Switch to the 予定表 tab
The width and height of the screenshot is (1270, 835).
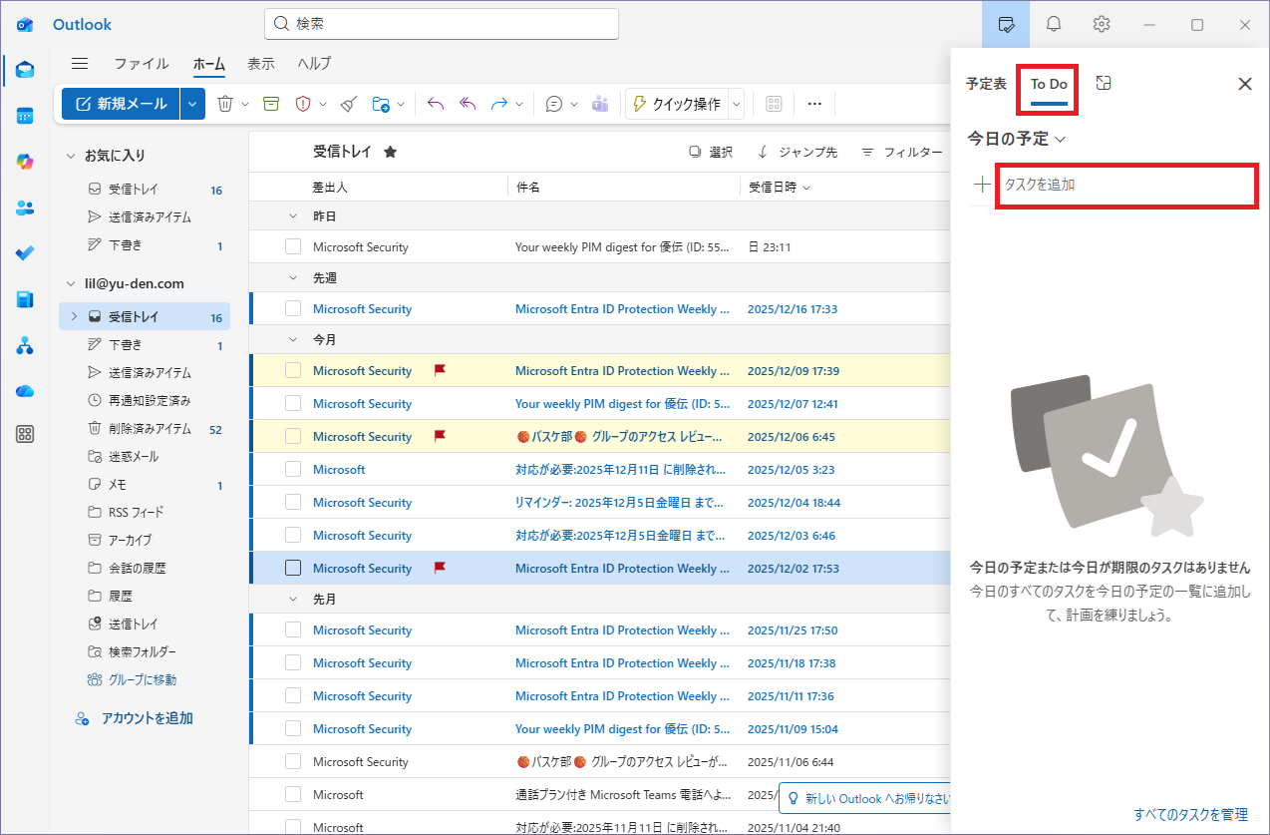[x=986, y=84]
